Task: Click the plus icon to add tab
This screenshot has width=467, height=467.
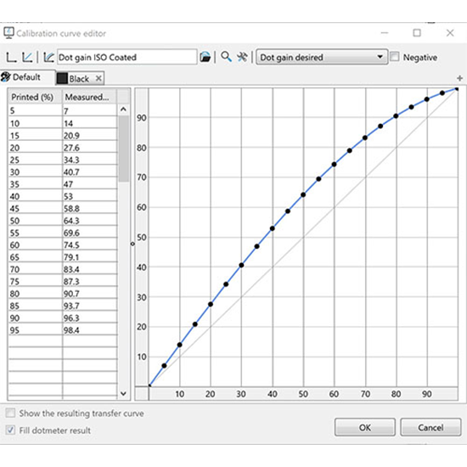Action: 459,78
